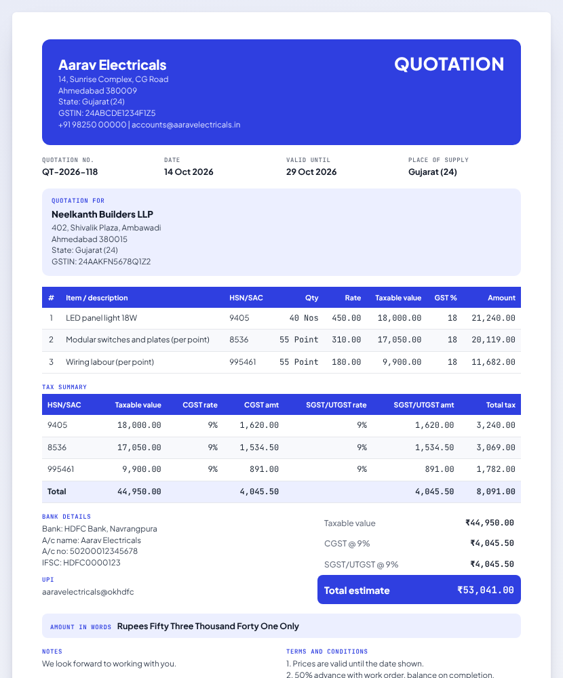563x678 pixels.
Task: Click the address line 14, Sunrise Complex, CG Road
Action: pyautogui.click(x=113, y=79)
